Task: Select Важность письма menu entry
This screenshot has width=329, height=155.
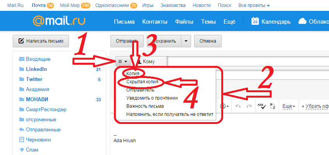Action: coord(145,106)
